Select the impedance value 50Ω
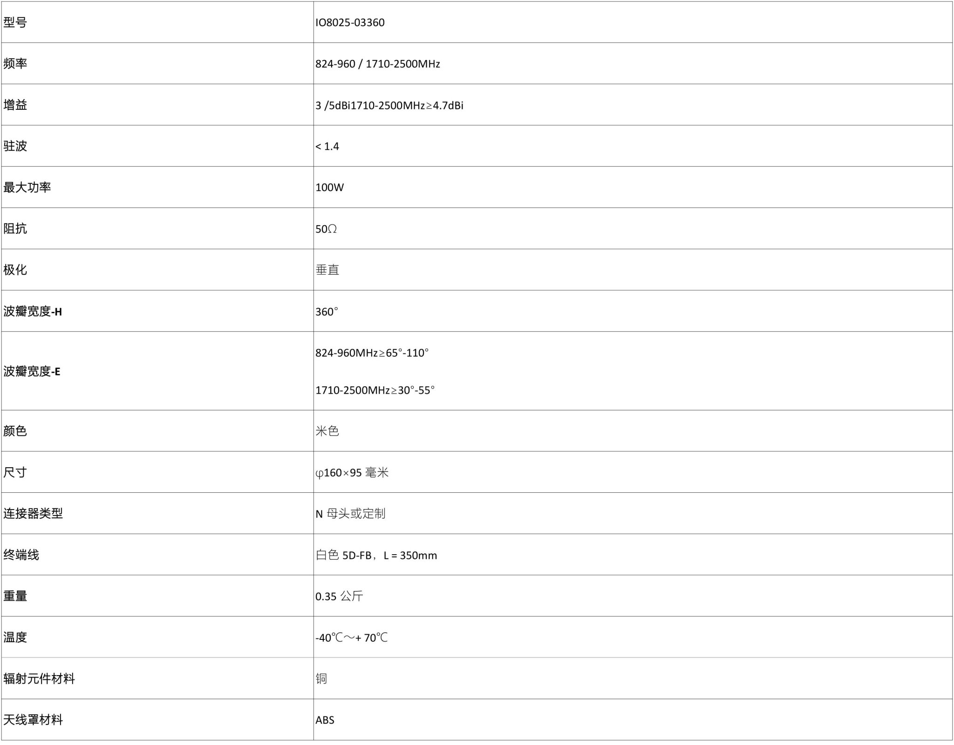The height and width of the screenshot is (745, 954). [x=326, y=228]
